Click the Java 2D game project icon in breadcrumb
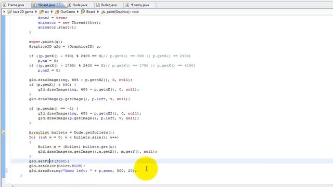This screenshot has height=187, width=333. point(9,12)
